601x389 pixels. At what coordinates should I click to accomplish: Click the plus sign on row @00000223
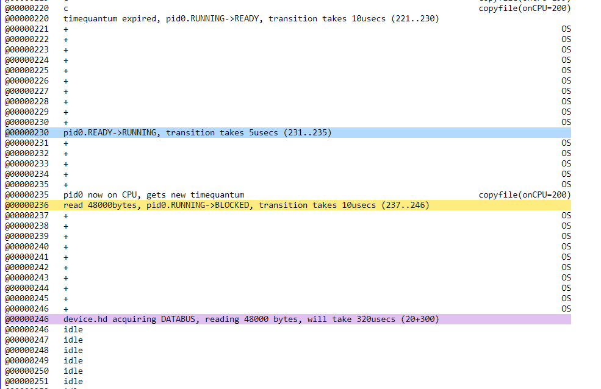(x=66, y=49)
